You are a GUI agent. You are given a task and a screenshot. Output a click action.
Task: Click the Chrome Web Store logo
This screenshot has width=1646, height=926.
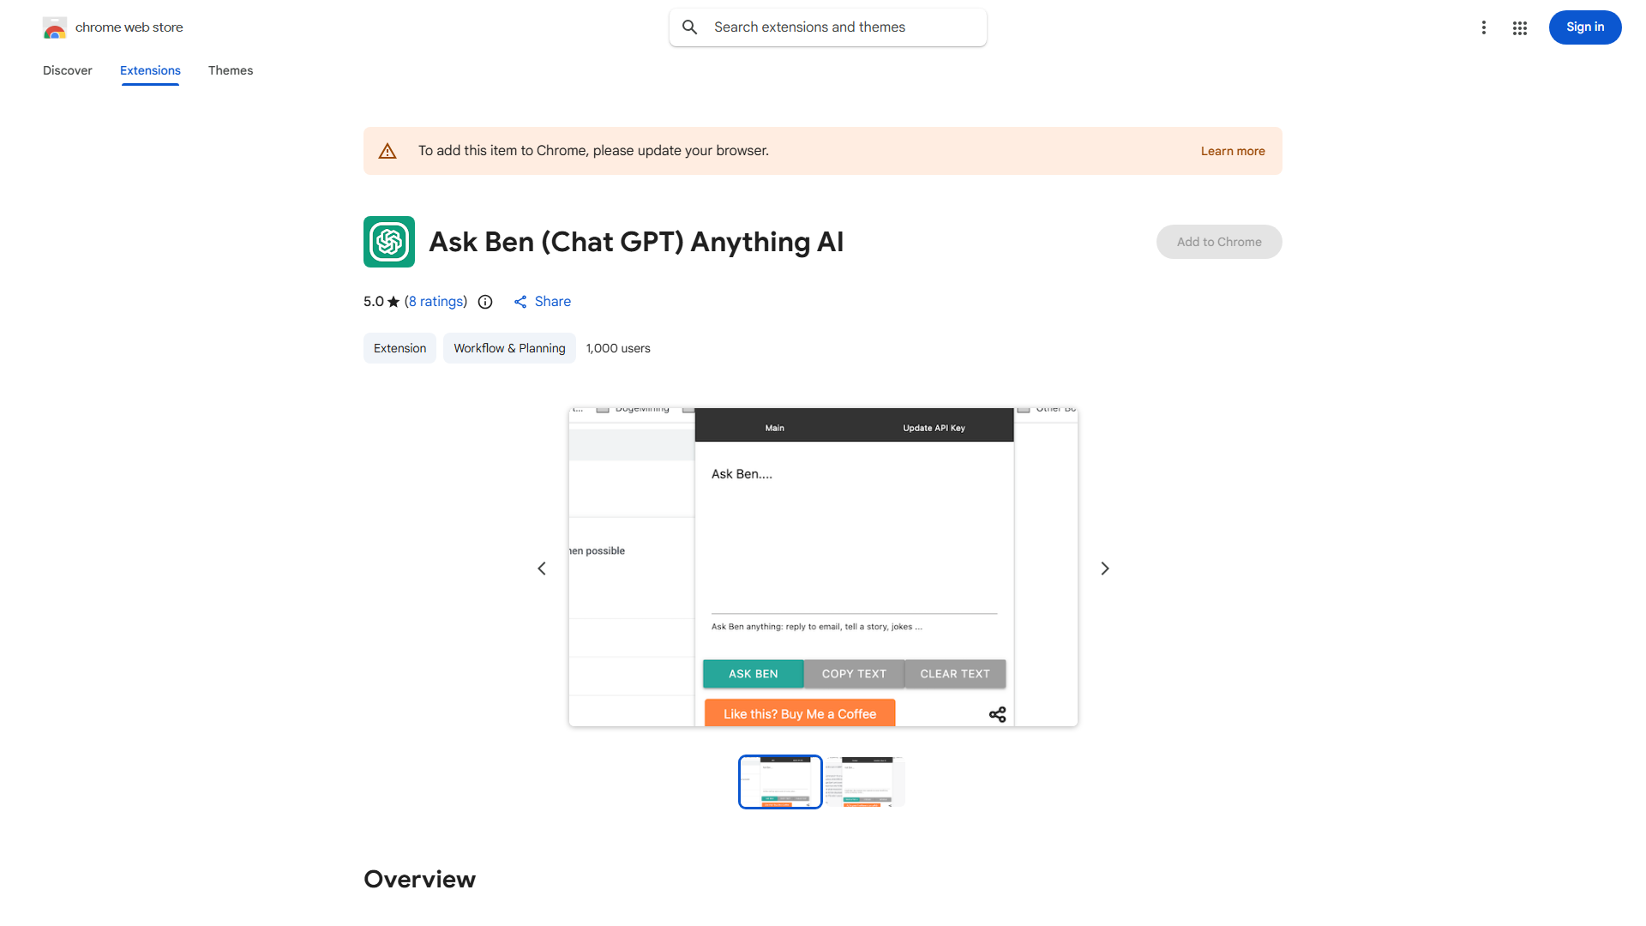pyautogui.click(x=55, y=27)
